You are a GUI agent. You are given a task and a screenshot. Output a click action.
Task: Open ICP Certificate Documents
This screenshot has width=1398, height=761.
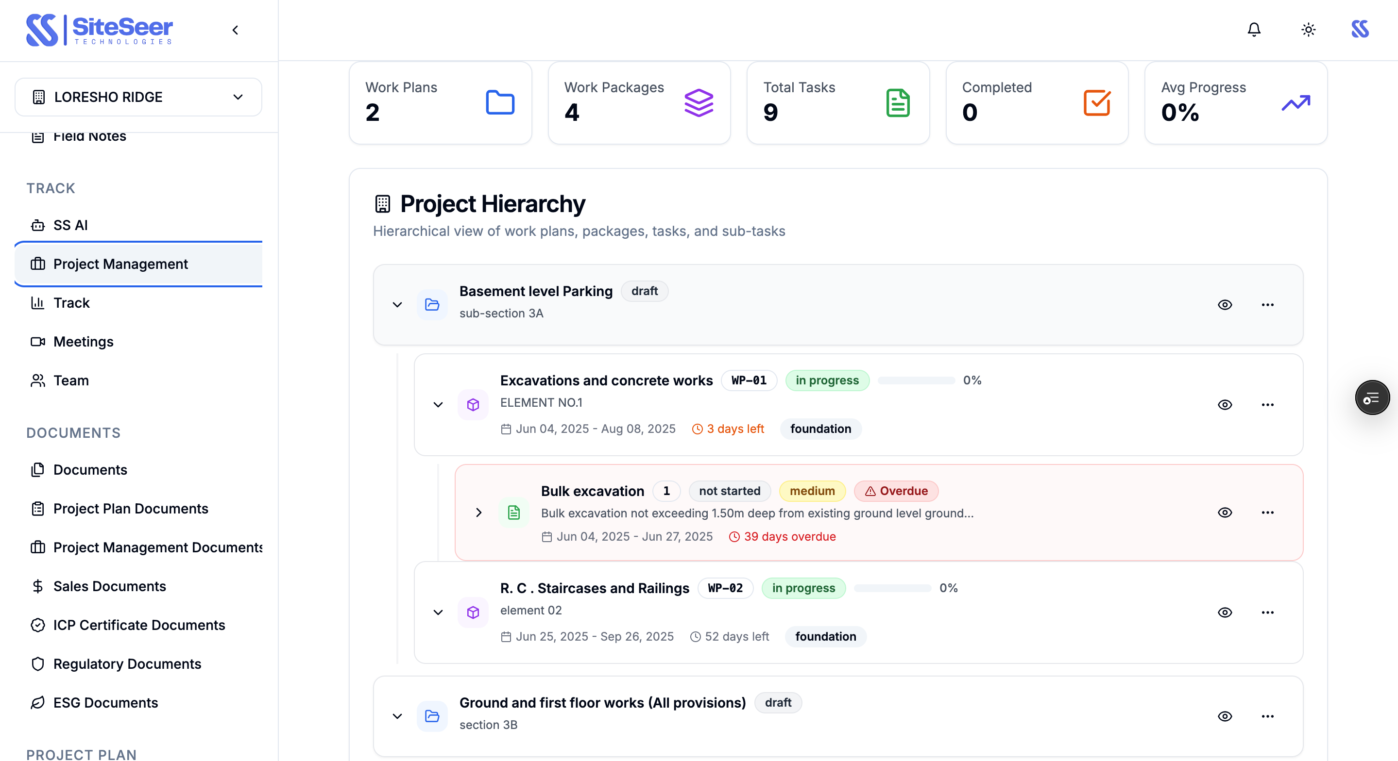coord(139,625)
